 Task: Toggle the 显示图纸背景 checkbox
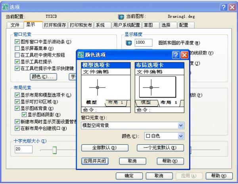17,108
